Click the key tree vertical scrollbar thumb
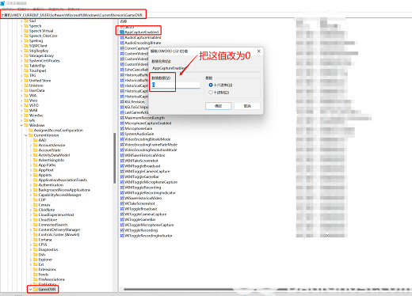 [x=114, y=158]
